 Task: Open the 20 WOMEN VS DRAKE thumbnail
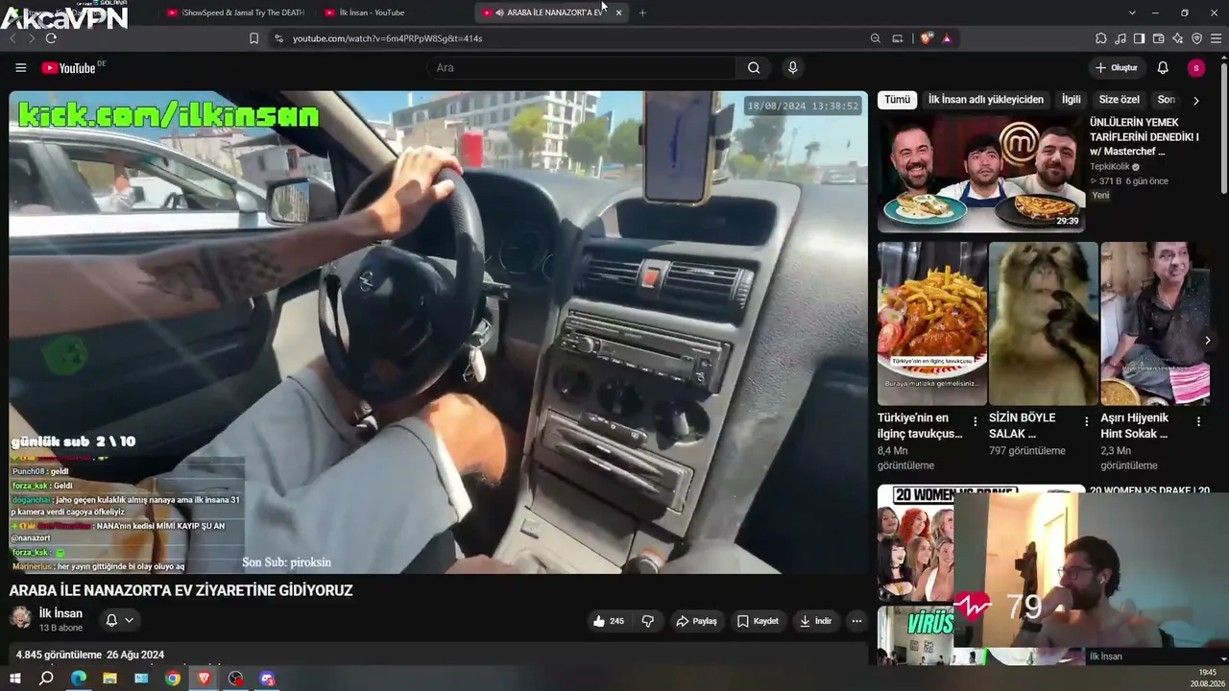[x=915, y=541]
